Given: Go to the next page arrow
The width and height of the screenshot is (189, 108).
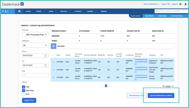Looking at the screenshot, I should click(x=109, y=86).
